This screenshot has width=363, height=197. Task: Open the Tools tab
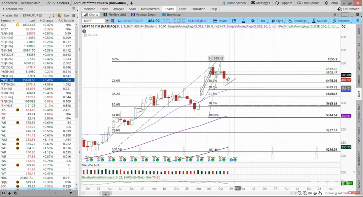click(x=183, y=9)
